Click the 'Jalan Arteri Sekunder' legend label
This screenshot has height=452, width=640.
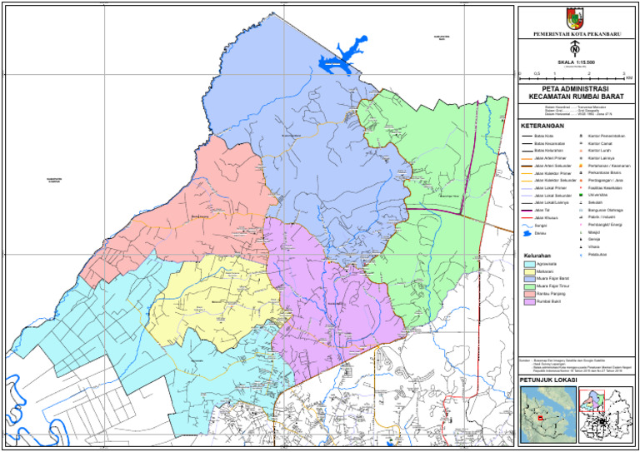553,166
